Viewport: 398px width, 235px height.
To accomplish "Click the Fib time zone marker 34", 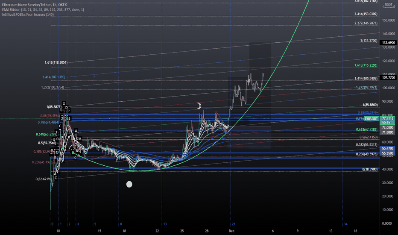I will 346,224.
